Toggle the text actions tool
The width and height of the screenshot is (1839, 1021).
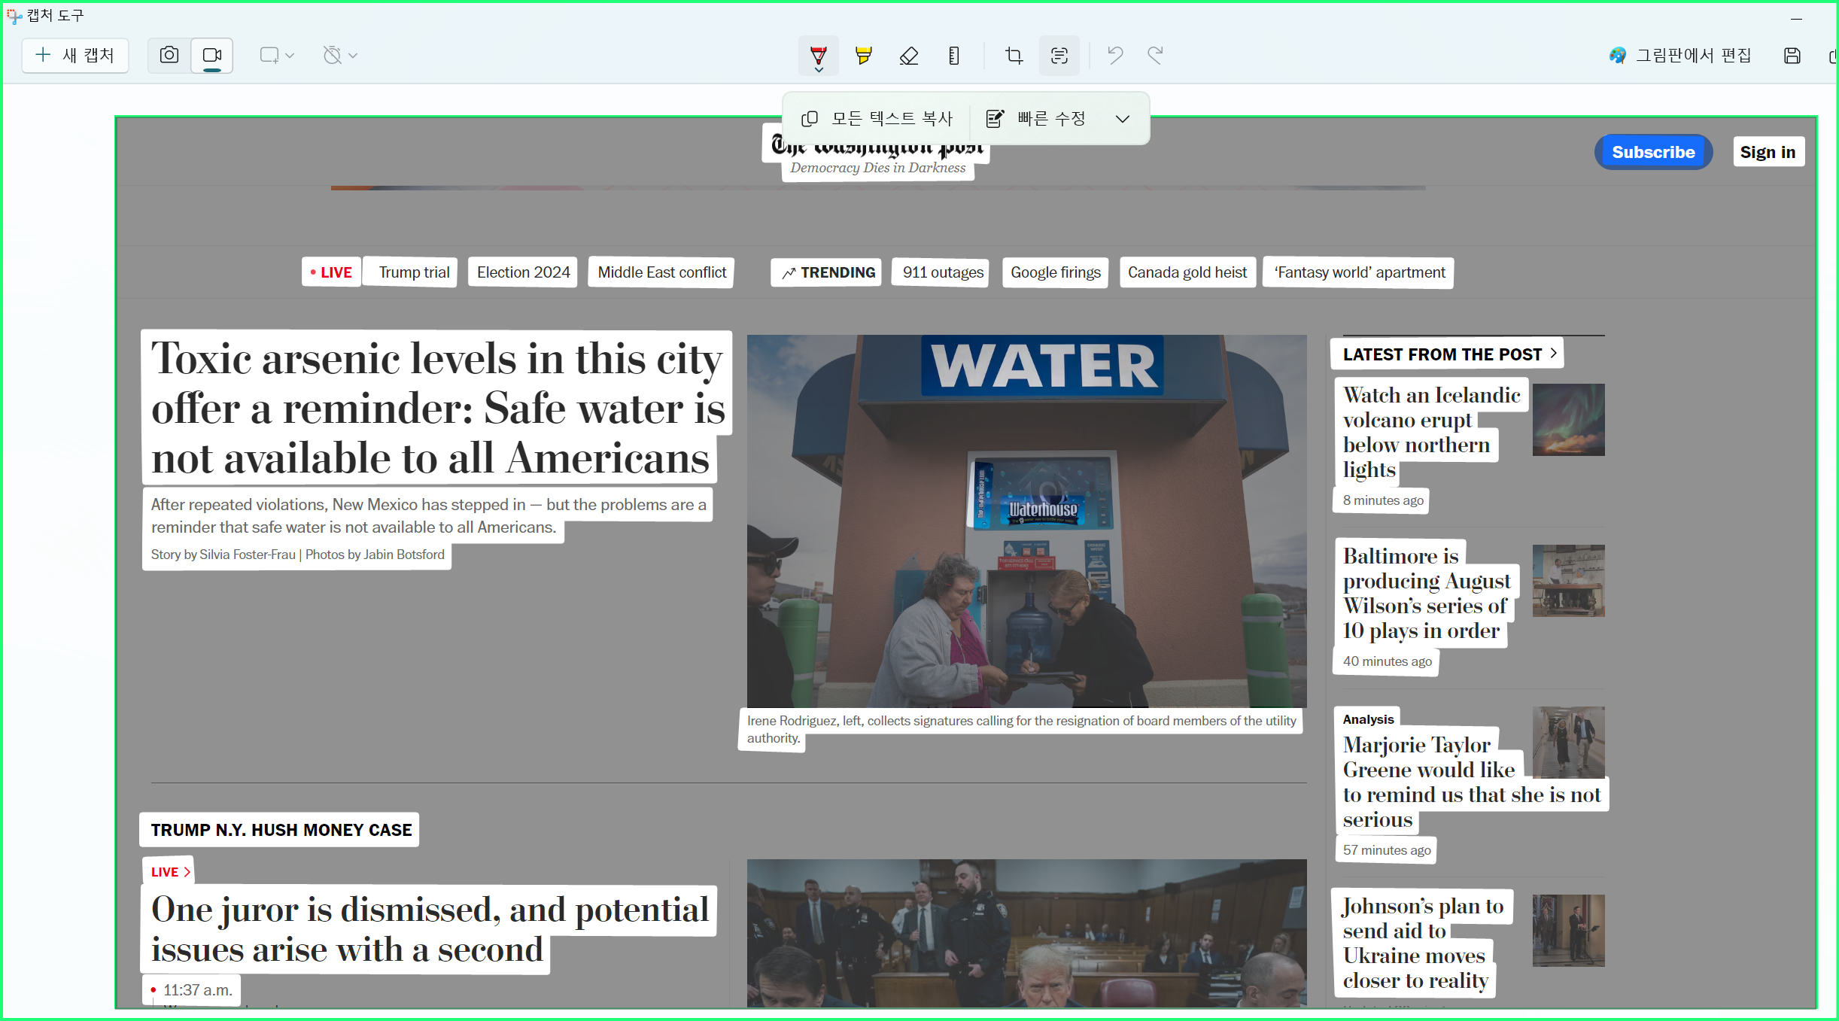click(1059, 55)
